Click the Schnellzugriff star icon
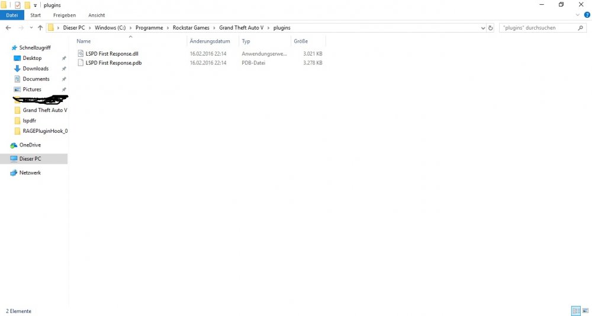Viewport: 592px width, 316px height. click(x=14, y=47)
